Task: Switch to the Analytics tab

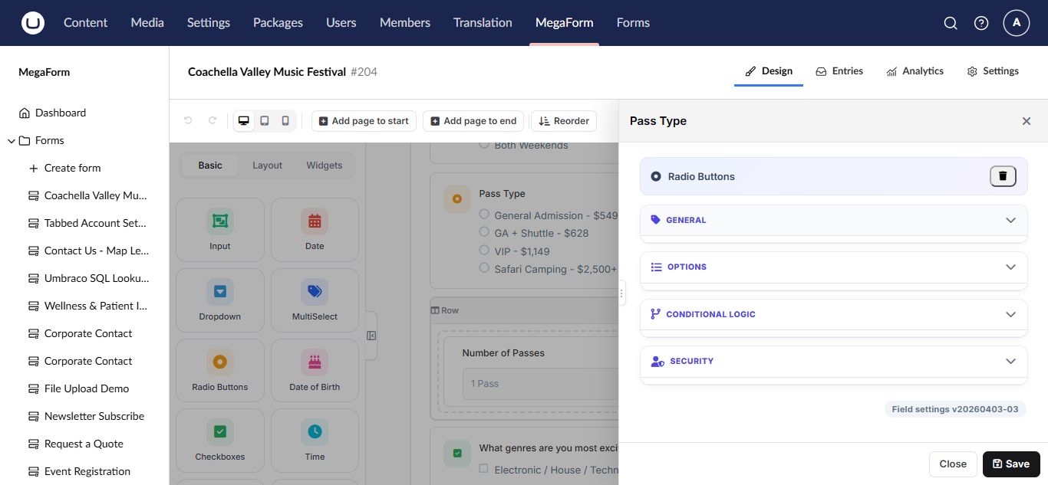Action: coord(915,71)
